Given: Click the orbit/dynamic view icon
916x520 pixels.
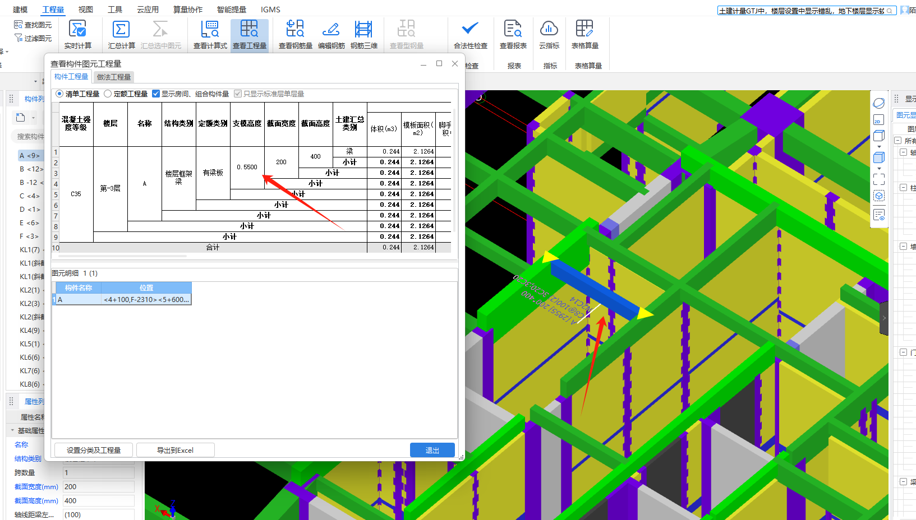Looking at the screenshot, I should pos(879,103).
